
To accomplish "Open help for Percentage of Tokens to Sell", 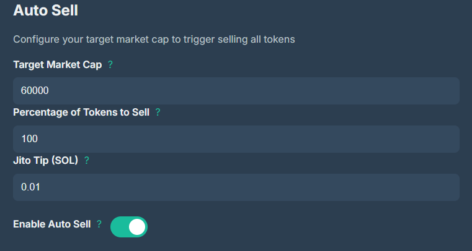I will click(x=158, y=112).
